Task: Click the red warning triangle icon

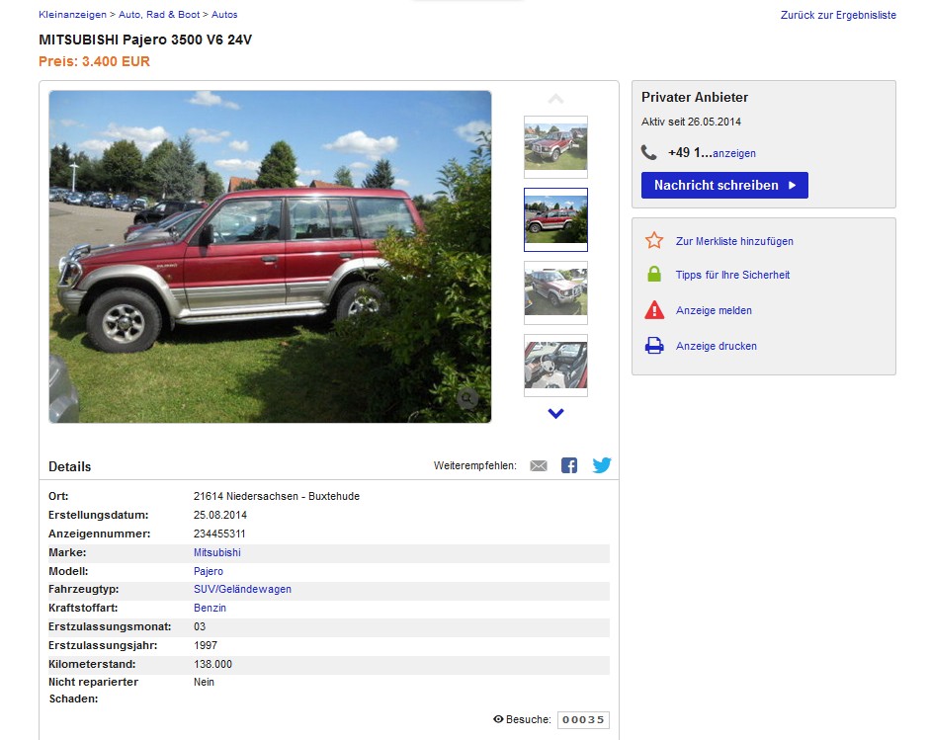Action: [654, 309]
